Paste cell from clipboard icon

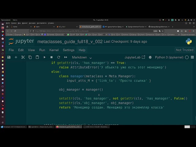point(37,57)
